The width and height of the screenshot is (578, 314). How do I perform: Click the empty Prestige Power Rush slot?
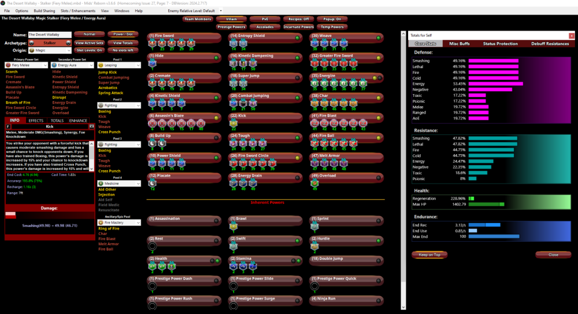coord(152,306)
